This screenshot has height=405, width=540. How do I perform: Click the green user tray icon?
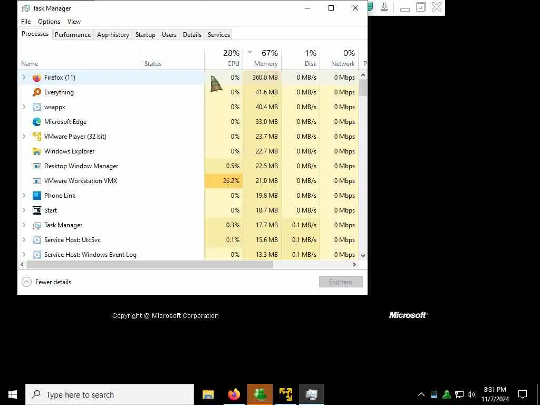pyautogui.click(x=447, y=394)
